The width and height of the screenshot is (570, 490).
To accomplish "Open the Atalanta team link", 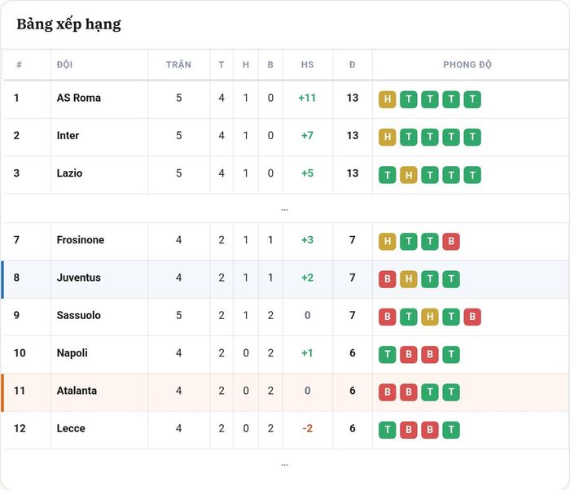I will coord(77,391).
